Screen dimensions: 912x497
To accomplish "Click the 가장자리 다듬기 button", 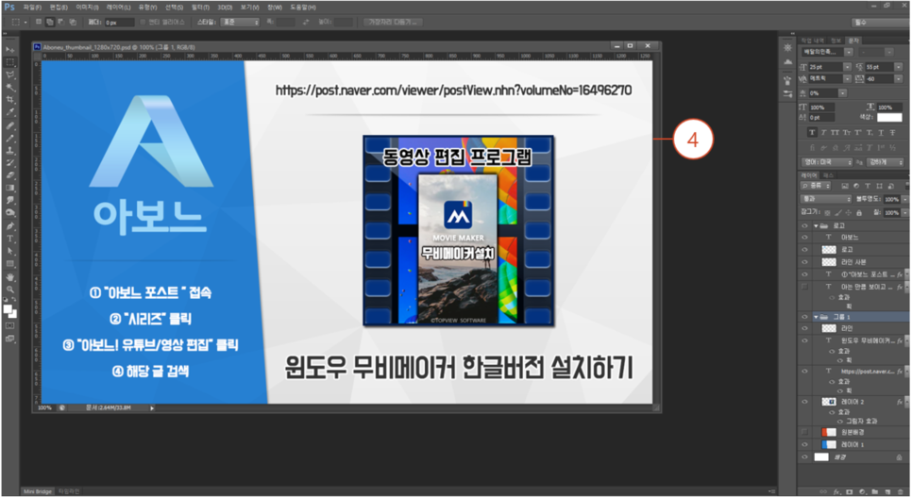I will coord(393,22).
